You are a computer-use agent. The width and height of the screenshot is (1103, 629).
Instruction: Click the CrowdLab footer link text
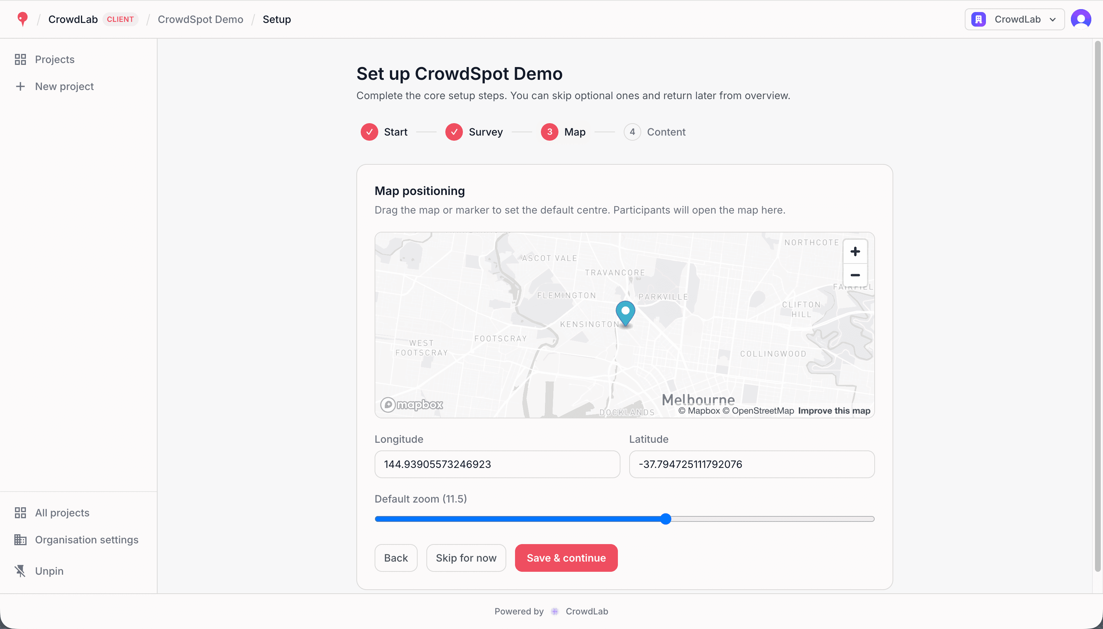(x=587, y=611)
